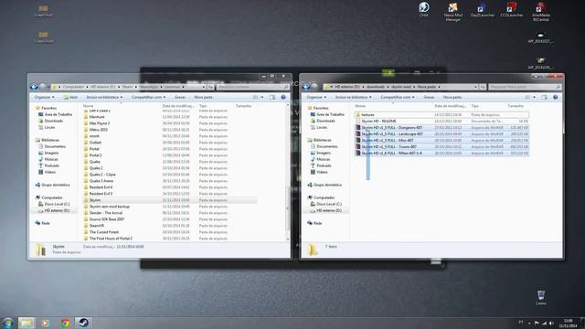Viewport: 585px width, 329px height.
Task: Open the DayZLauncher desktop shortcut
Action: [x=482, y=10]
